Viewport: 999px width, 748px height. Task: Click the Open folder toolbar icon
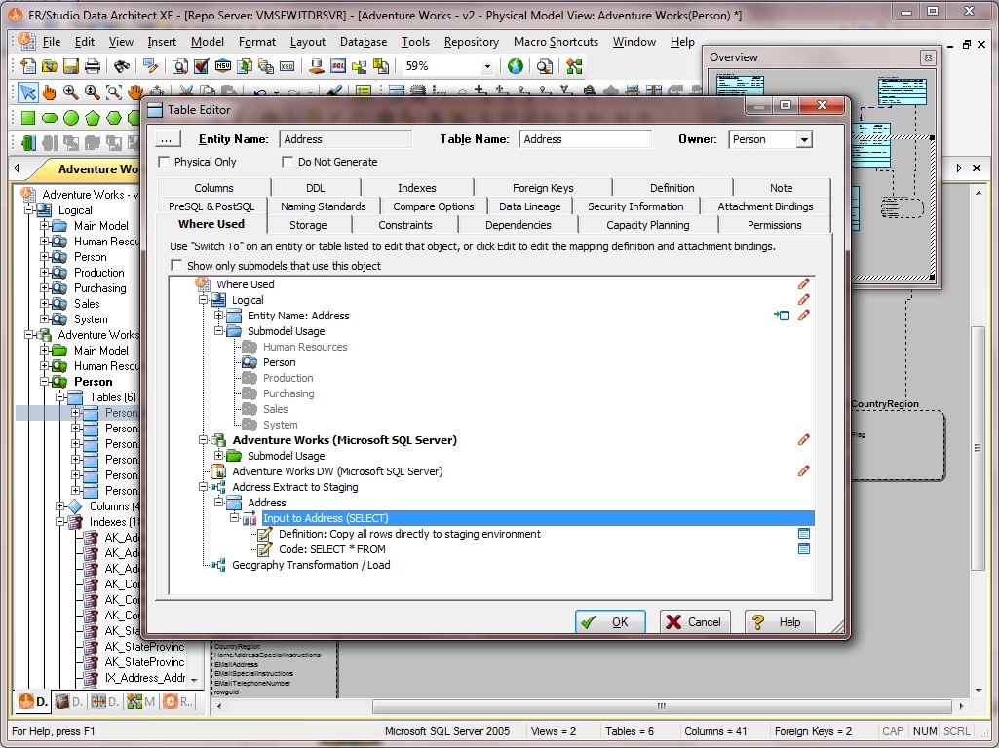49,66
